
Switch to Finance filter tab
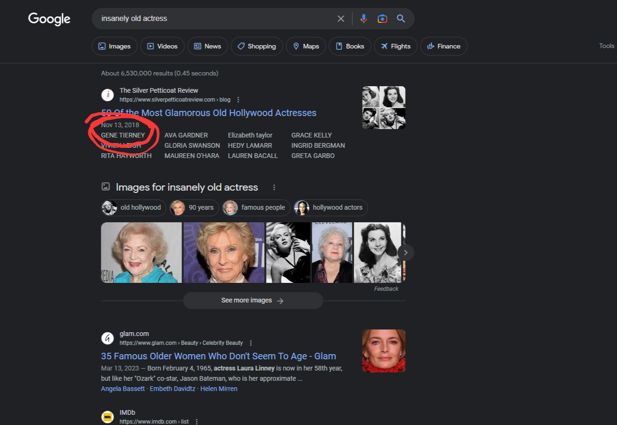pos(444,46)
